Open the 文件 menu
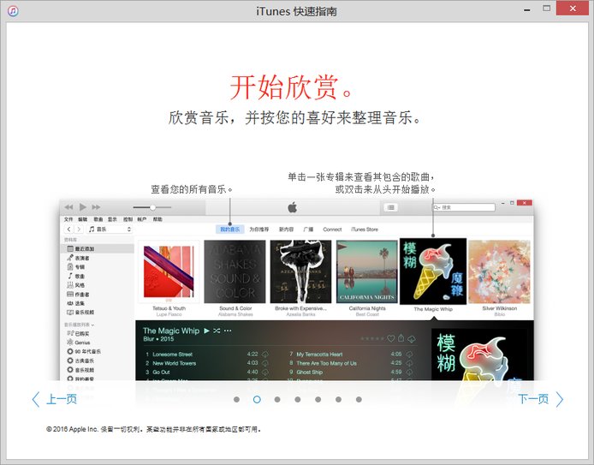This screenshot has height=465, width=594. (x=68, y=219)
